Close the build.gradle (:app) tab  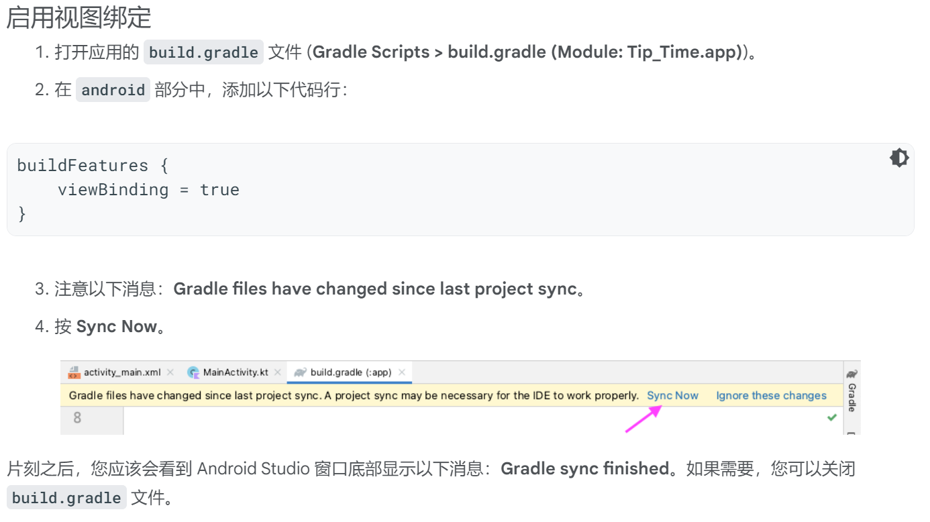(x=402, y=372)
